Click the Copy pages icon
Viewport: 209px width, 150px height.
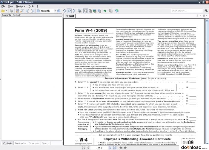click(111, 11)
